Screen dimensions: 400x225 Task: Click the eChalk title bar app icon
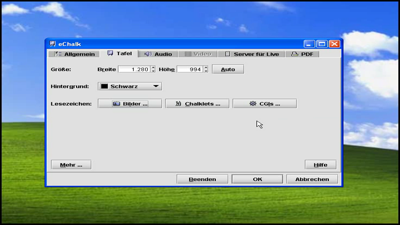tap(52, 44)
